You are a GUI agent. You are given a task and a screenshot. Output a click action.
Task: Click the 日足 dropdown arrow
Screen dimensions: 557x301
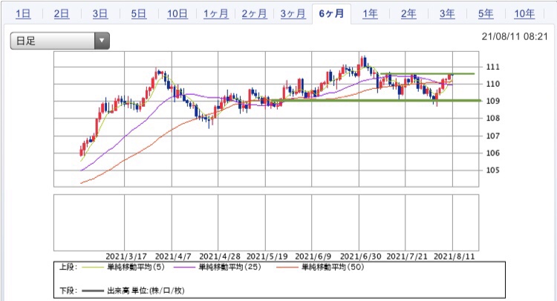coord(102,41)
